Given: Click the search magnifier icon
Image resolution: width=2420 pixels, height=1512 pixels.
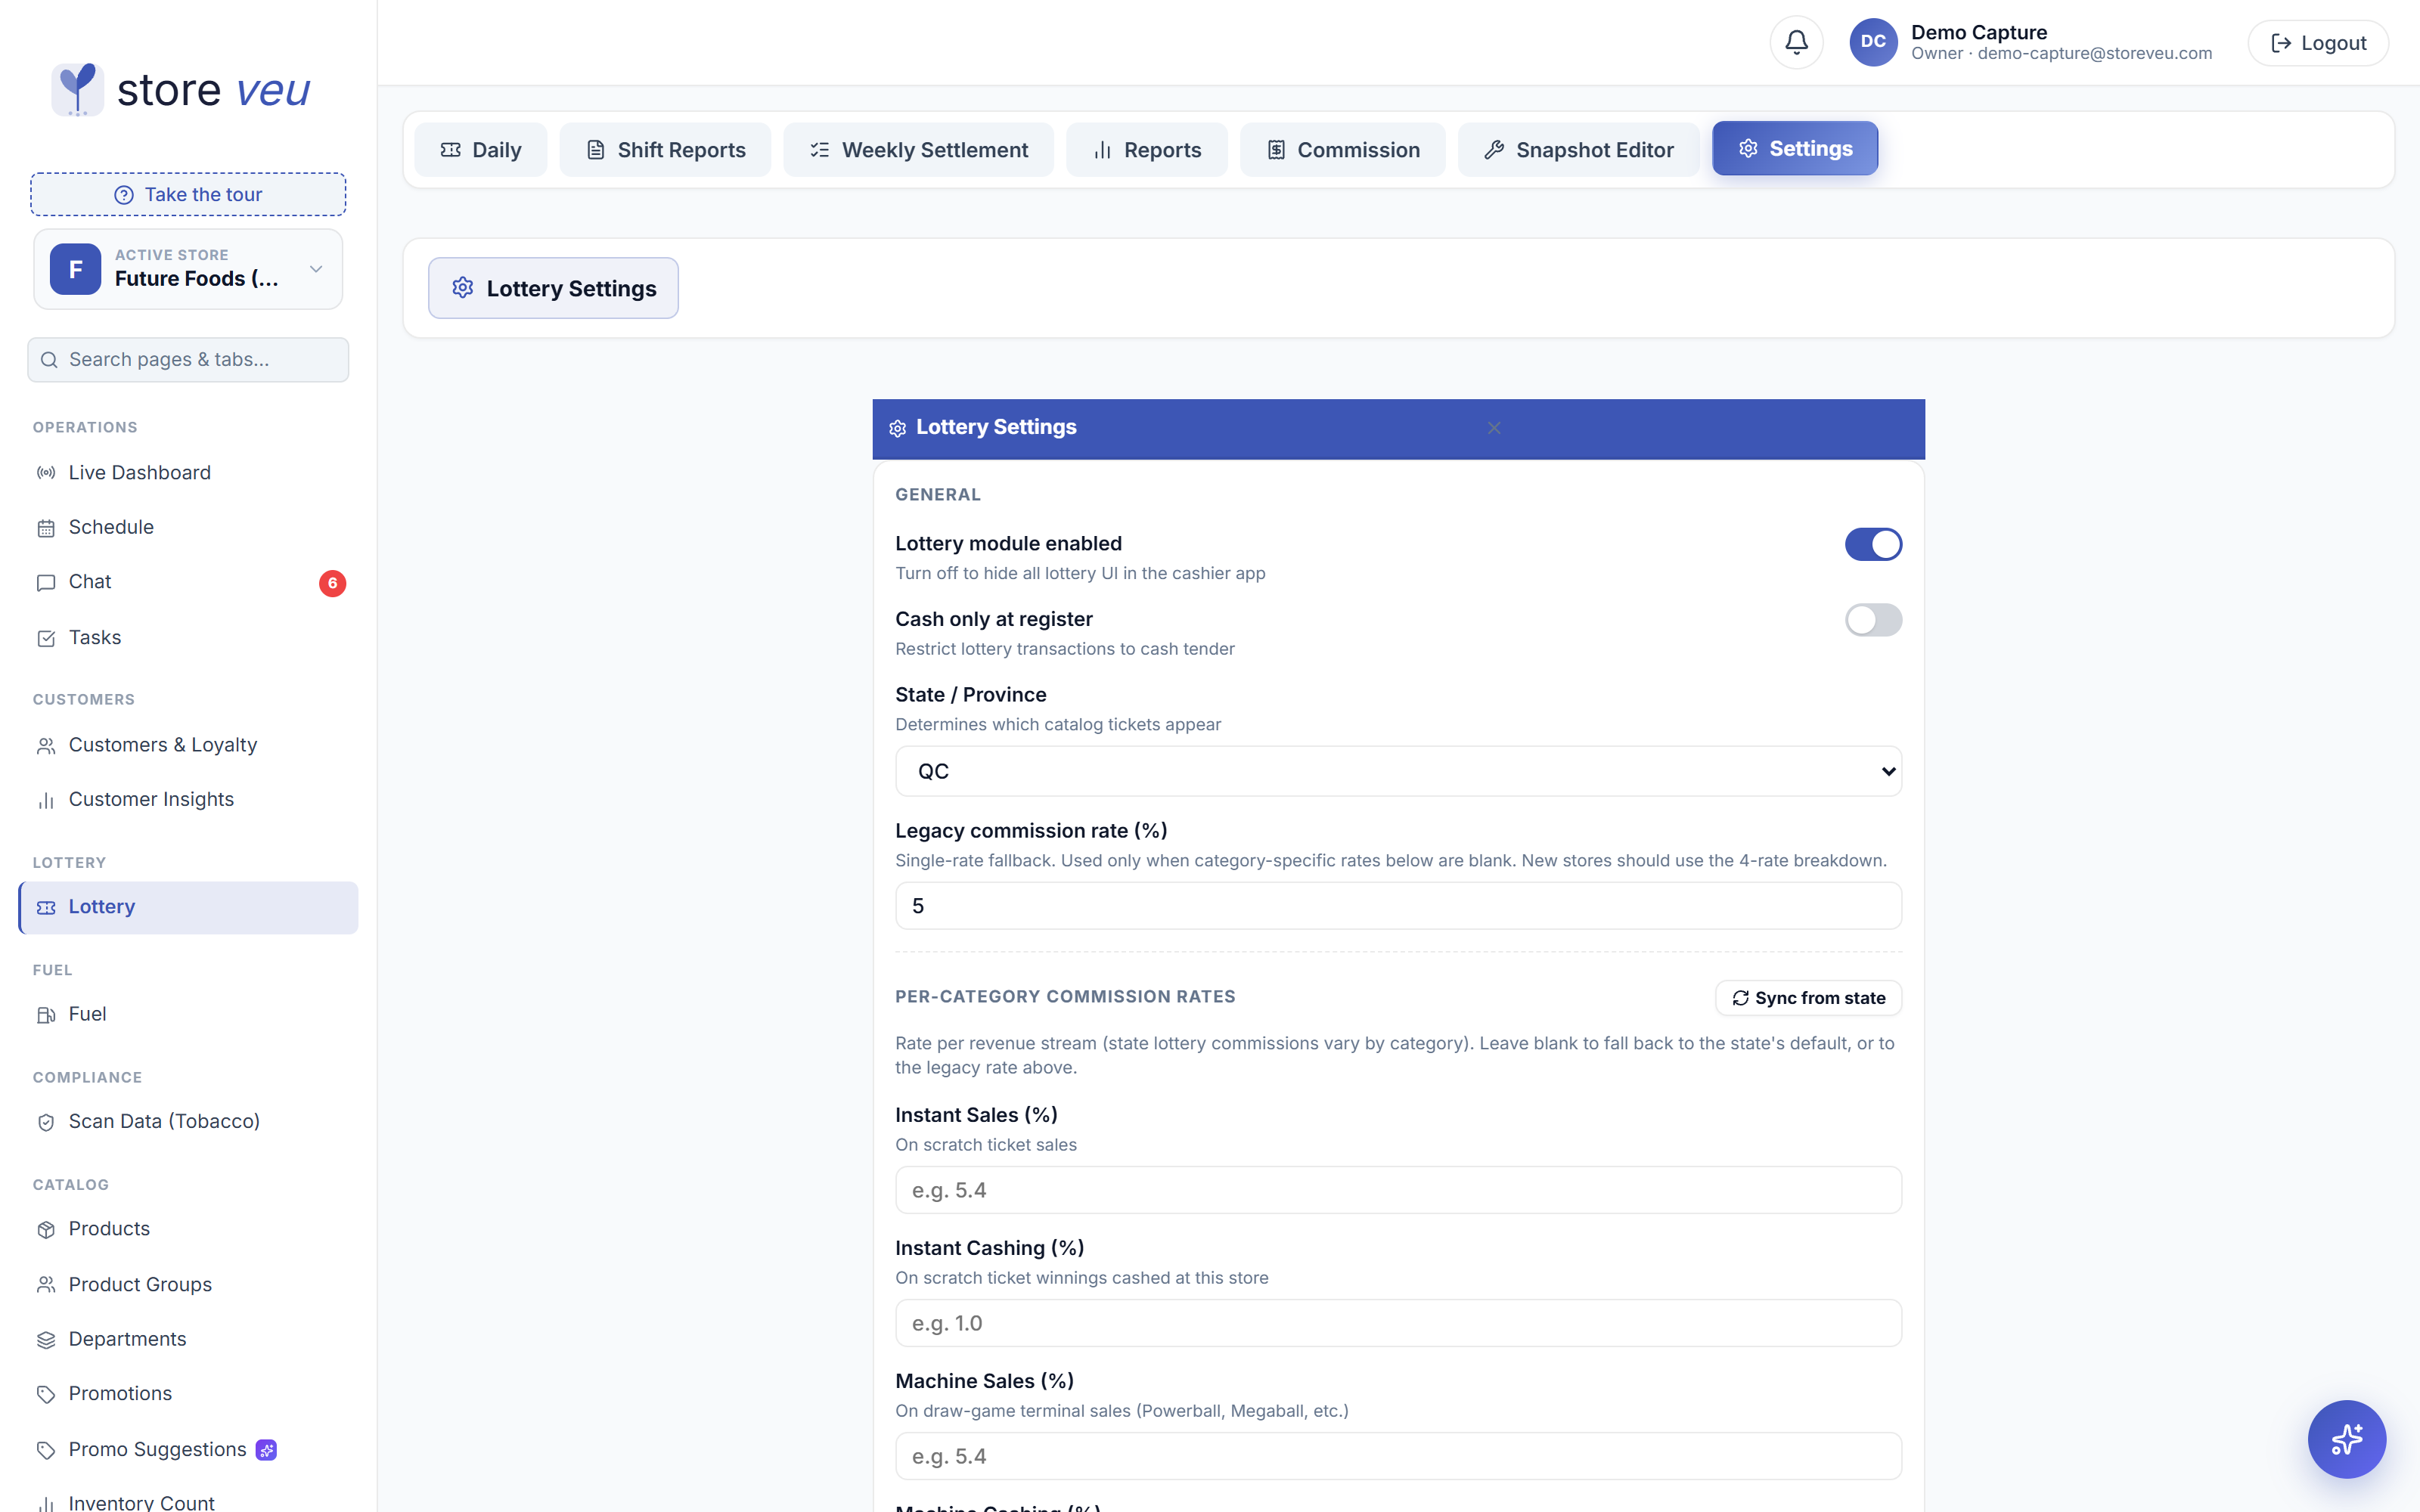Looking at the screenshot, I should point(49,360).
